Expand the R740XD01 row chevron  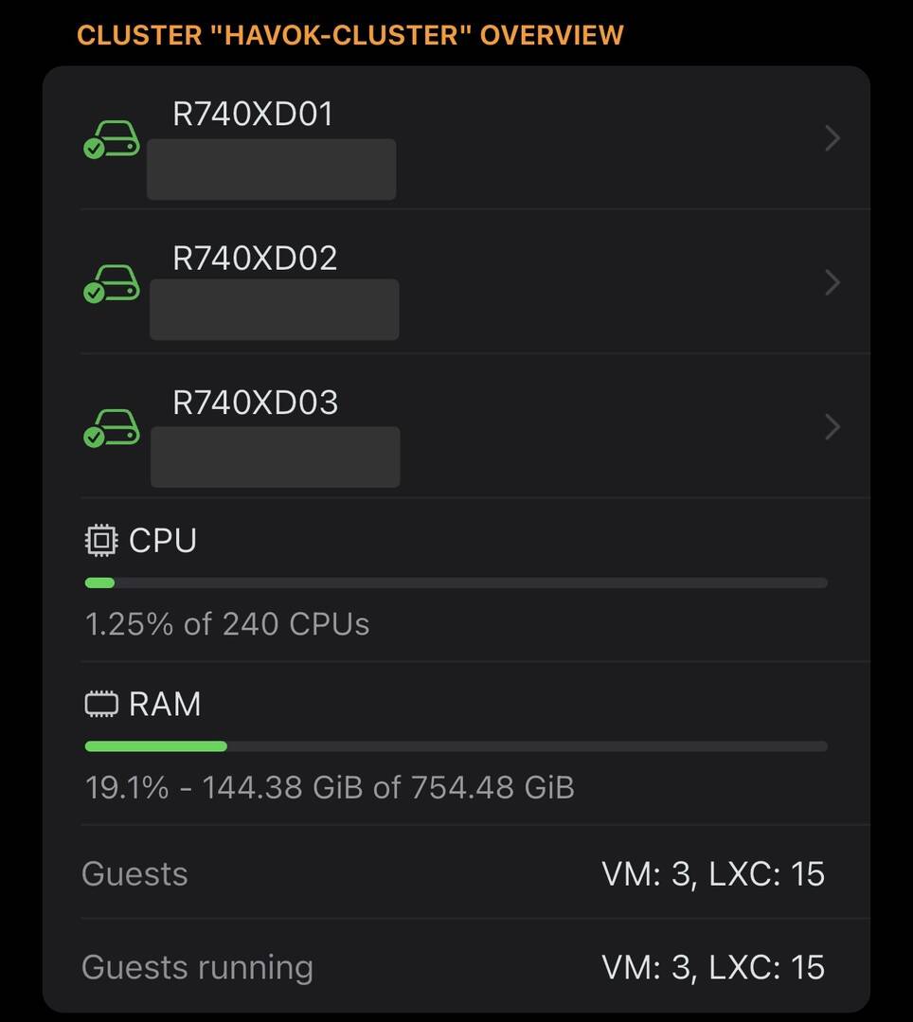[x=832, y=139]
